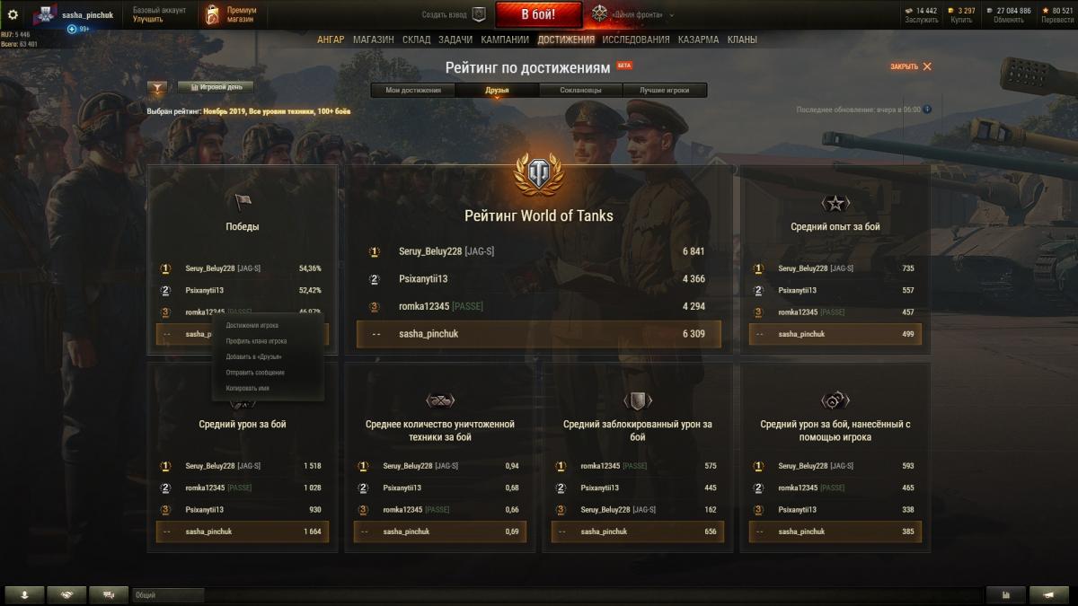Switch to the Соклановцы tab

[x=580, y=90]
